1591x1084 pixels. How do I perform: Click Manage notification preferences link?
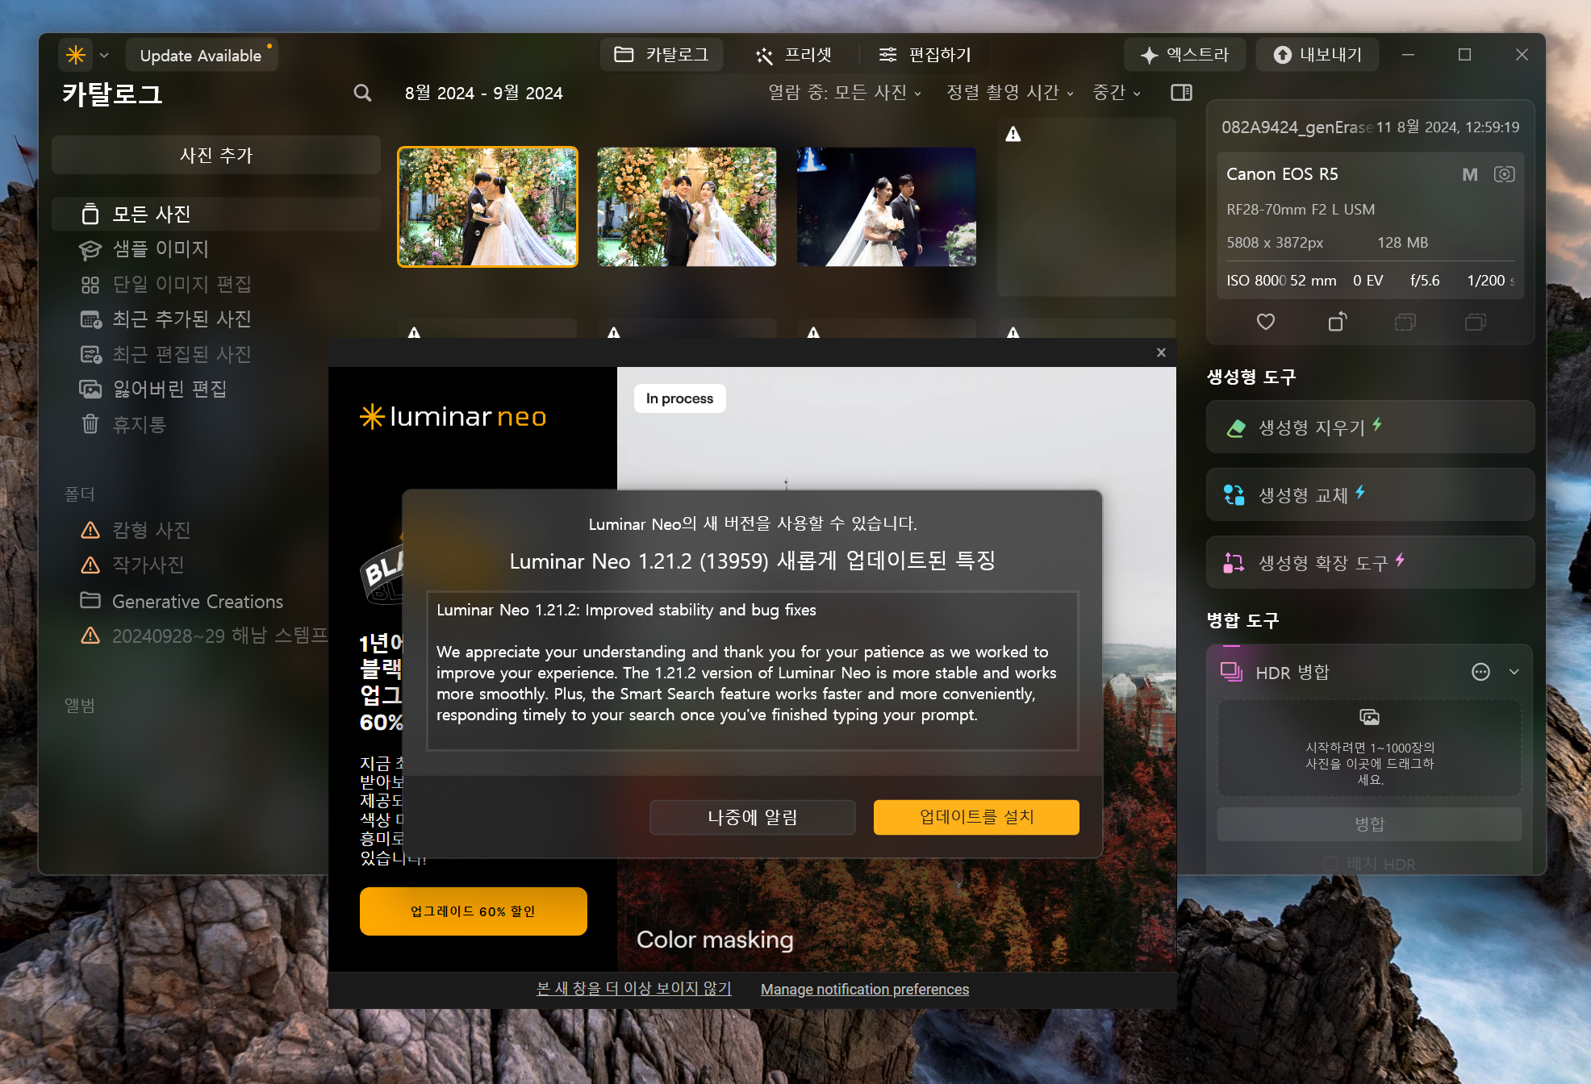click(864, 989)
